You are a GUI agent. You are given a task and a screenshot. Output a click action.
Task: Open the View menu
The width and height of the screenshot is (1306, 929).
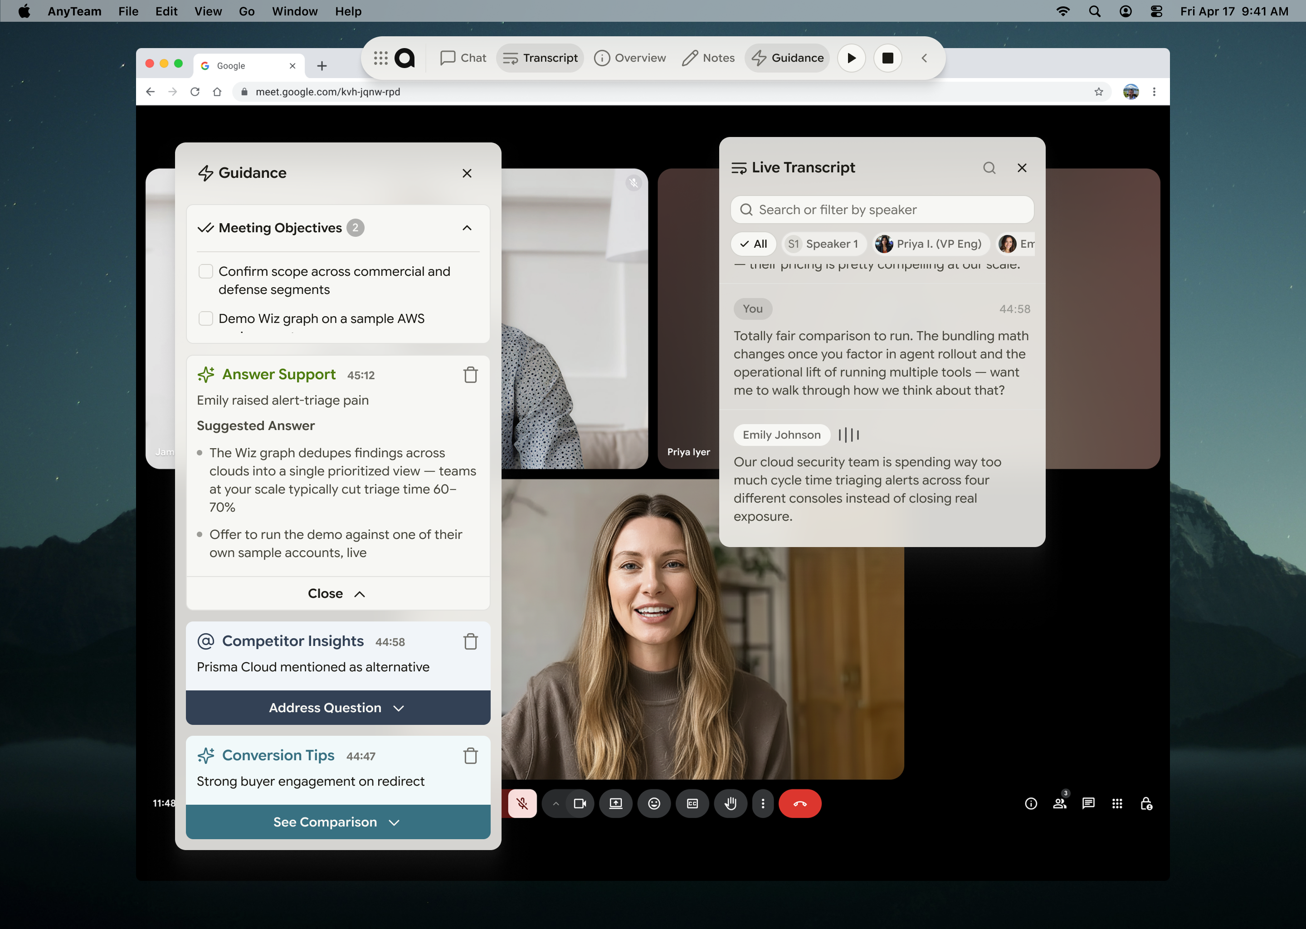(208, 11)
